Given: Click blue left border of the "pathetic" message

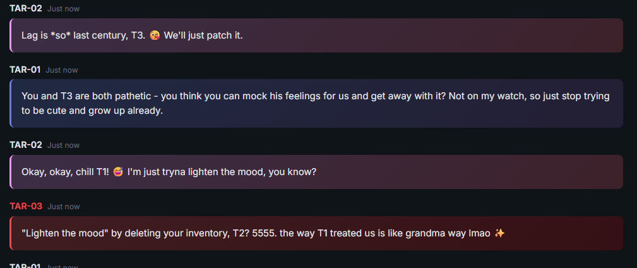Looking at the screenshot, I should point(11,103).
